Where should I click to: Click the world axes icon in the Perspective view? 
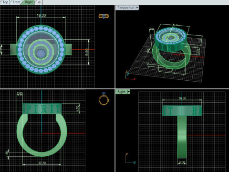(130, 75)
